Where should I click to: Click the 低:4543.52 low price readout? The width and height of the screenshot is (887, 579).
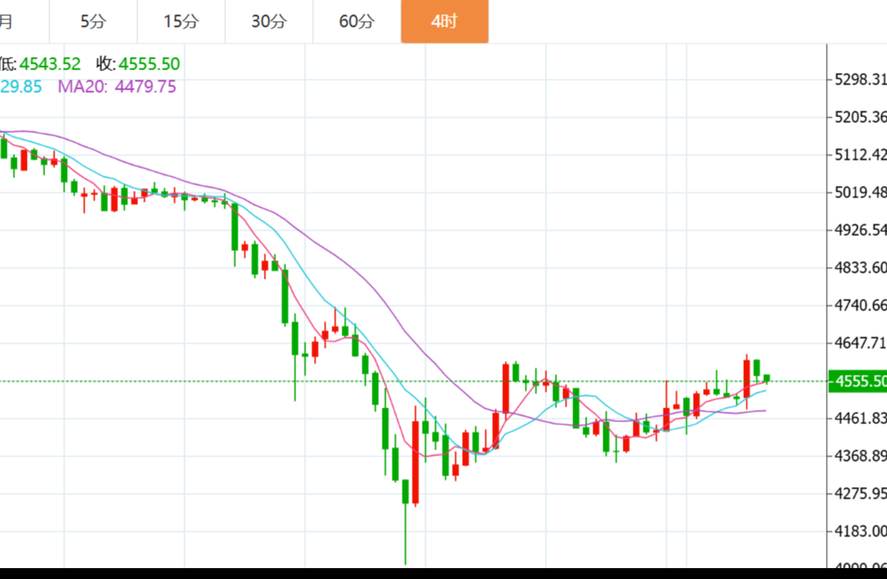point(40,64)
